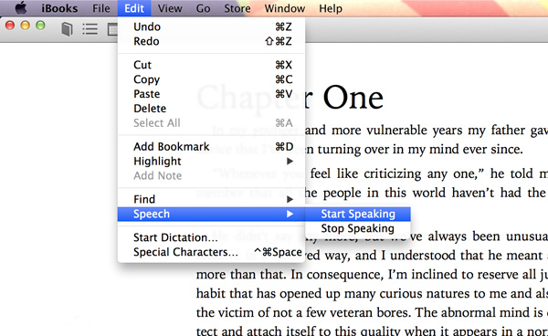Open the Help menu
This screenshot has height=336, width=548.
(331, 8)
